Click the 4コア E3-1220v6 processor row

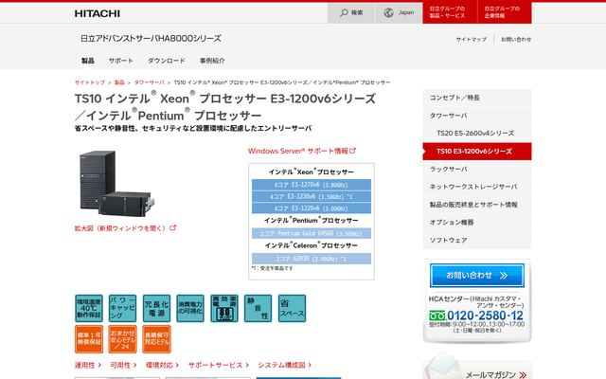coord(312,208)
